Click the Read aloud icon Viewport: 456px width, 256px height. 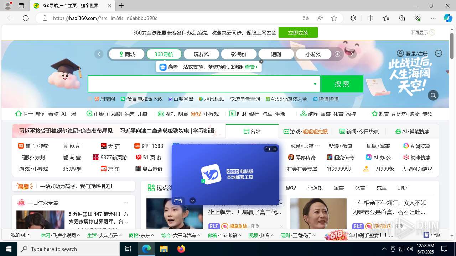320,18
